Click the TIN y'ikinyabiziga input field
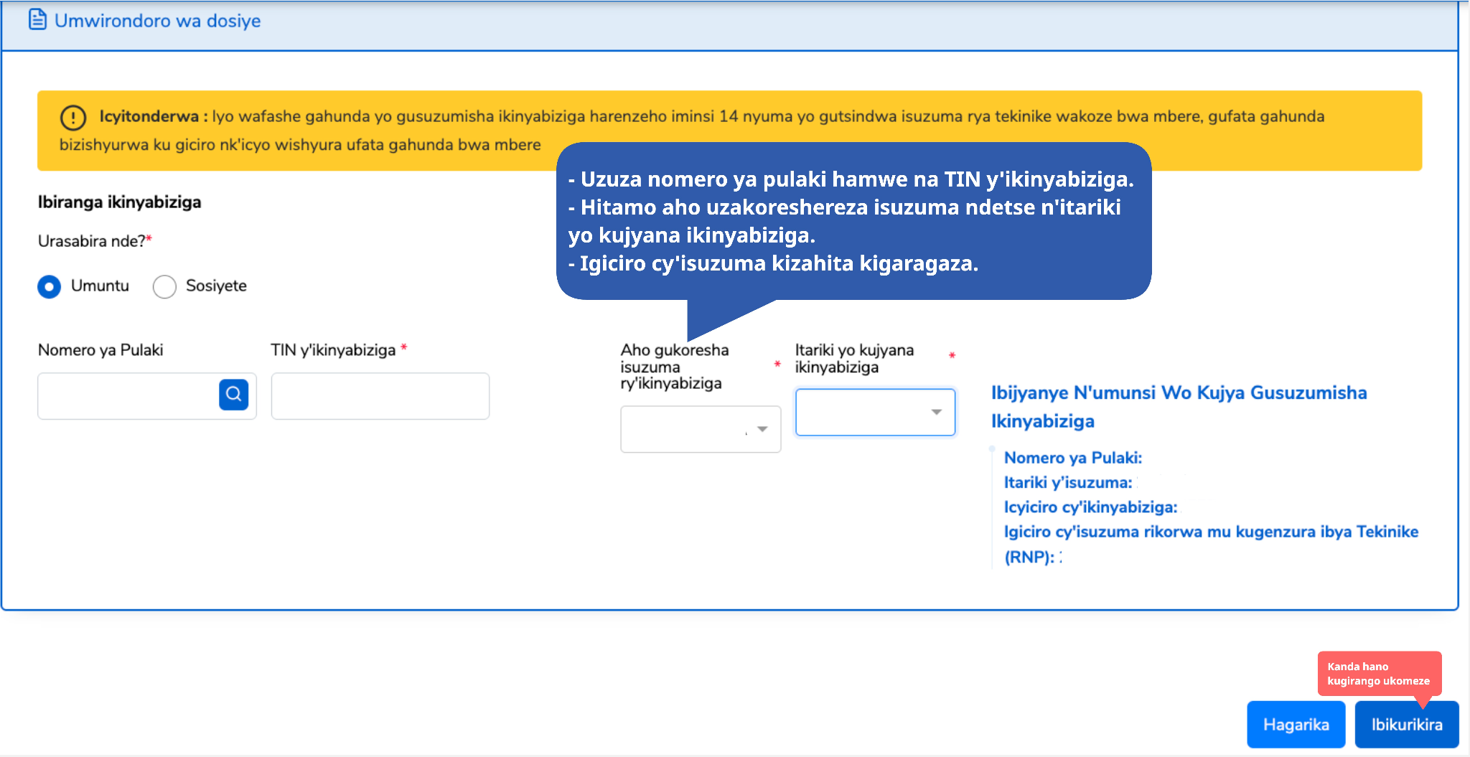 (x=380, y=395)
